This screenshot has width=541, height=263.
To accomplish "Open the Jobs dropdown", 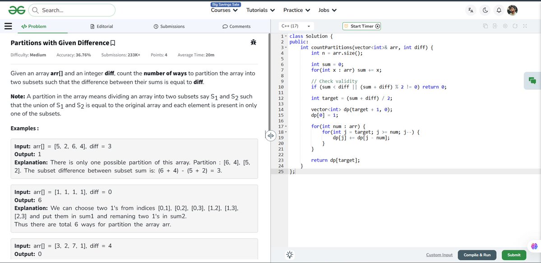I will click(x=328, y=10).
